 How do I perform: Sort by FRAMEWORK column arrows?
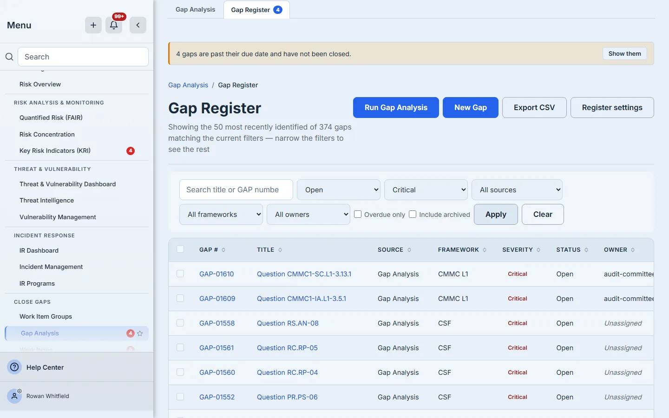click(485, 250)
